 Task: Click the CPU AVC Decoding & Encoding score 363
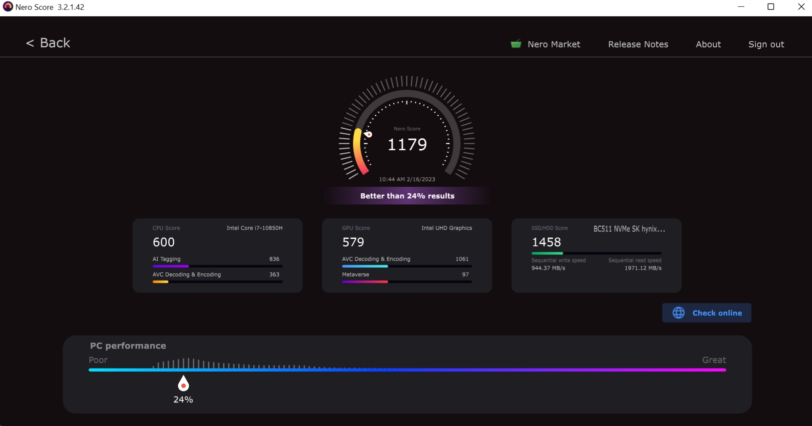pos(274,275)
